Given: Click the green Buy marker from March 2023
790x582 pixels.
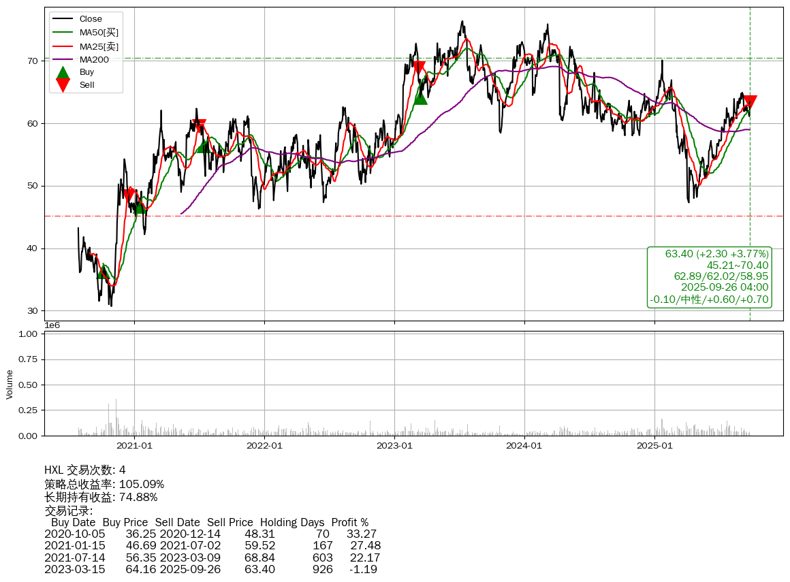Looking at the screenshot, I should click(420, 98).
